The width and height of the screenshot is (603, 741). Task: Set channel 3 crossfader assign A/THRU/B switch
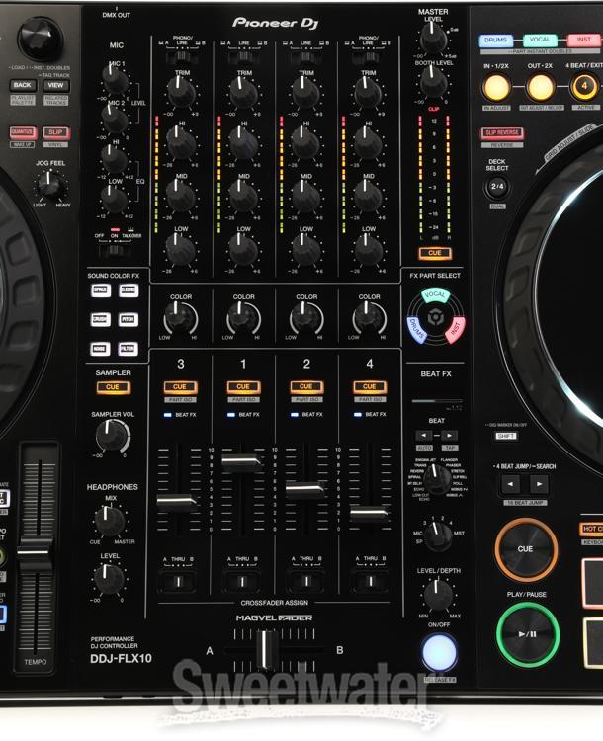178,581
